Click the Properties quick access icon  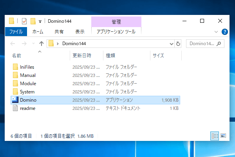[x=24, y=21]
